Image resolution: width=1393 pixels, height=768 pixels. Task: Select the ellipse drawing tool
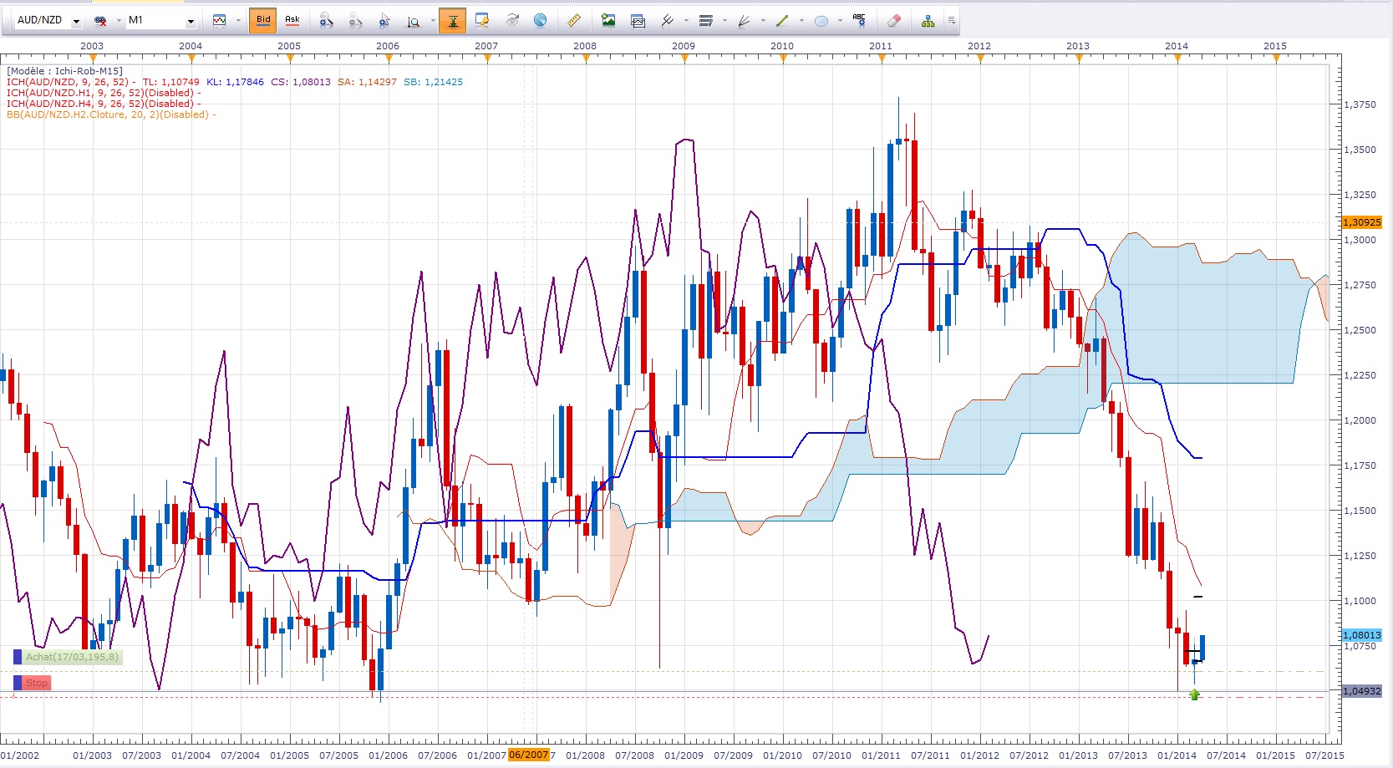tap(821, 21)
